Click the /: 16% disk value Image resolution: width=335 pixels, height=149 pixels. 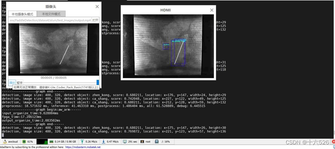pos(166,142)
